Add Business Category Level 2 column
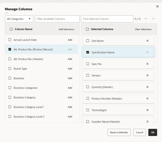162x142 pixels. click(70, 116)
